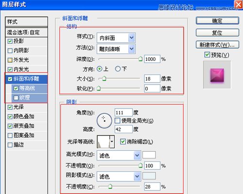This screenshot has width=243, height=194.
Task: Select the 光泽 list entry label
Action: [x=18, y=107]
